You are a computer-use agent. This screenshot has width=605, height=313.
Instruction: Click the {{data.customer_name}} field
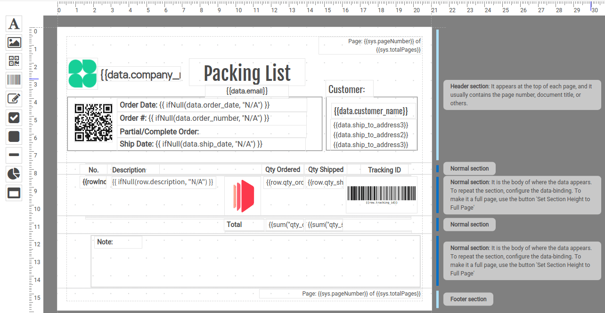click(x=371, y=111)
